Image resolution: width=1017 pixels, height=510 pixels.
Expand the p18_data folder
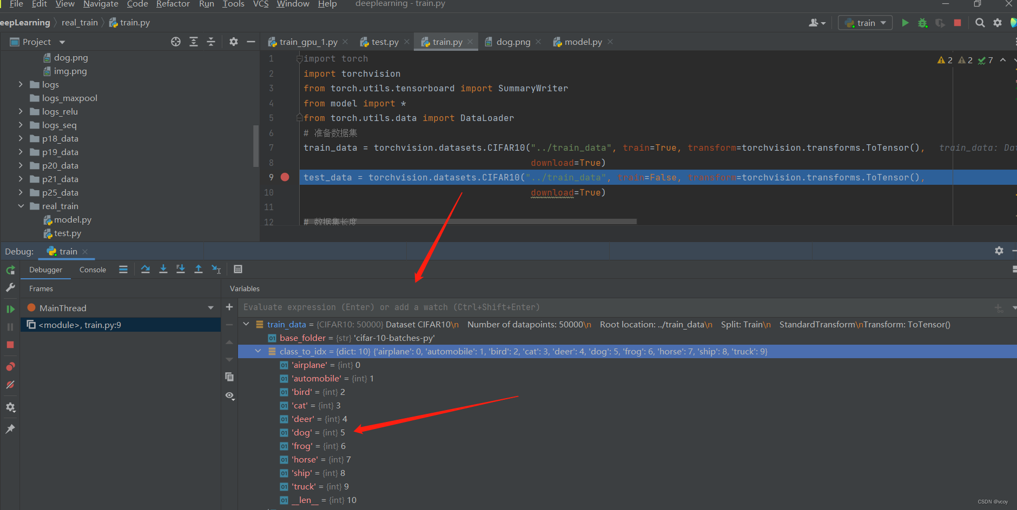coord(21,138)
